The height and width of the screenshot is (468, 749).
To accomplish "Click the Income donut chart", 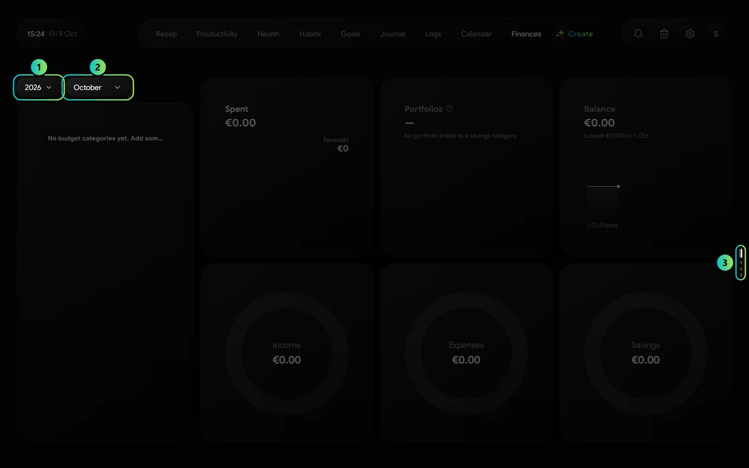I will click(287, 353).
